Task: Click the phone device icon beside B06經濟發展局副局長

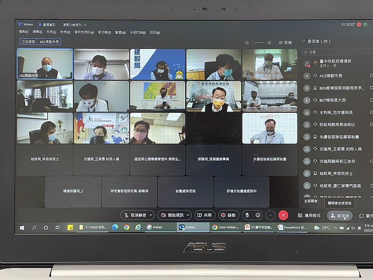Action: [315, 88]
